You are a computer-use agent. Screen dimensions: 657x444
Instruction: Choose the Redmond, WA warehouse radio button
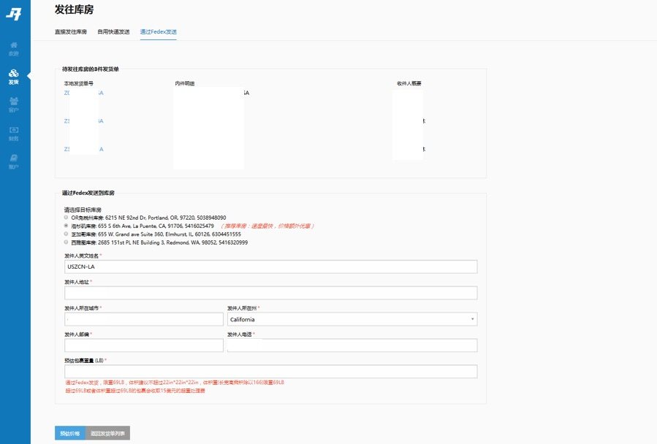tap(67, 242)
